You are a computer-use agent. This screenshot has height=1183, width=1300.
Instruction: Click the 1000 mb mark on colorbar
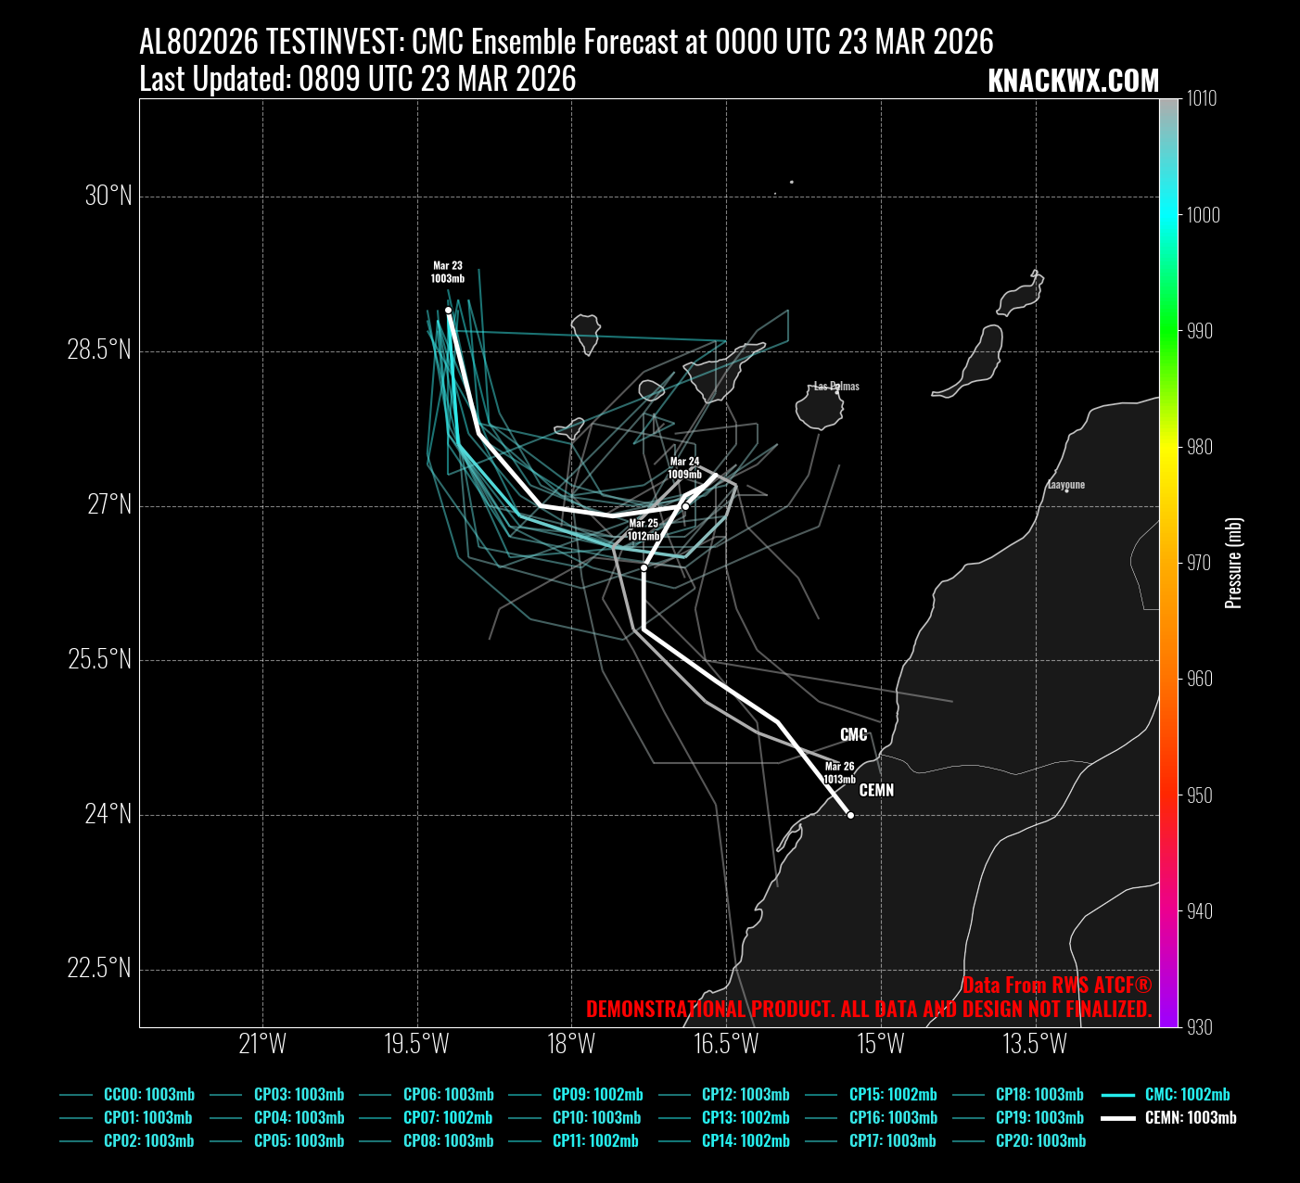1204,215
